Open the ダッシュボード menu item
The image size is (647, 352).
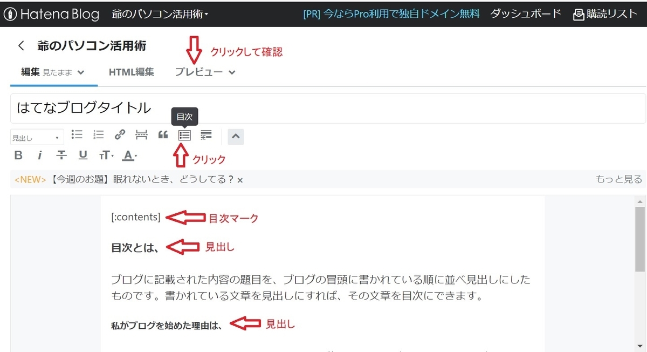[525, 14]
